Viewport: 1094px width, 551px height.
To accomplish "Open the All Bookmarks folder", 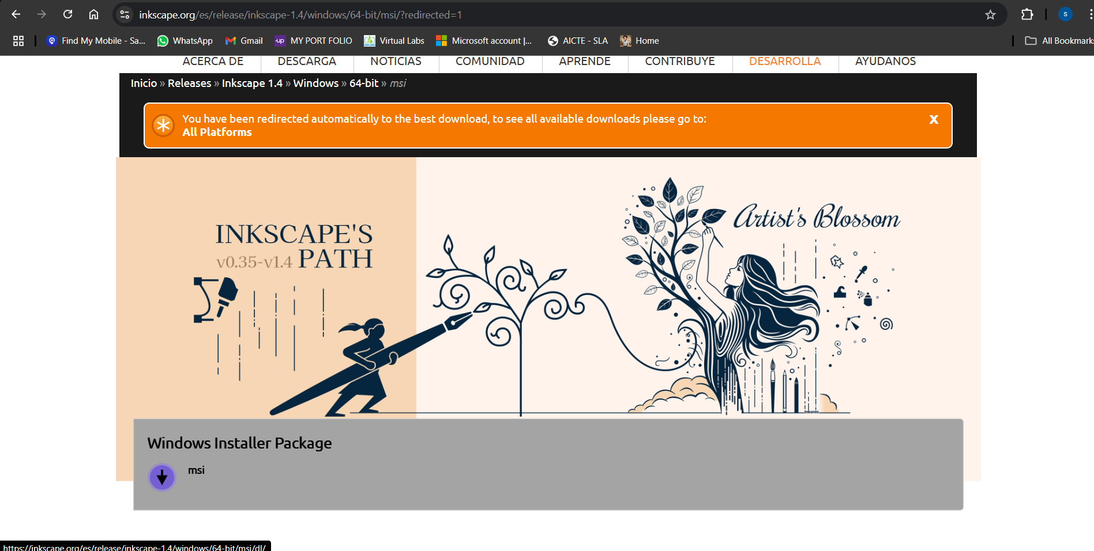I will coord(1059,41).
